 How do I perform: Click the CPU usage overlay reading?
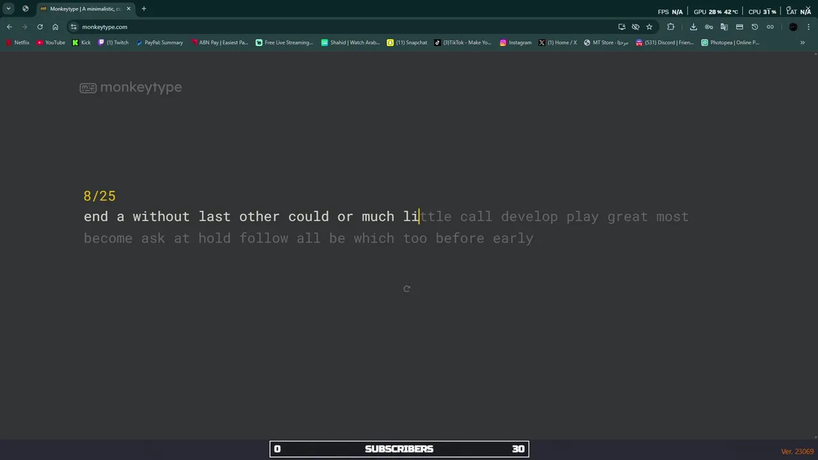762,11
